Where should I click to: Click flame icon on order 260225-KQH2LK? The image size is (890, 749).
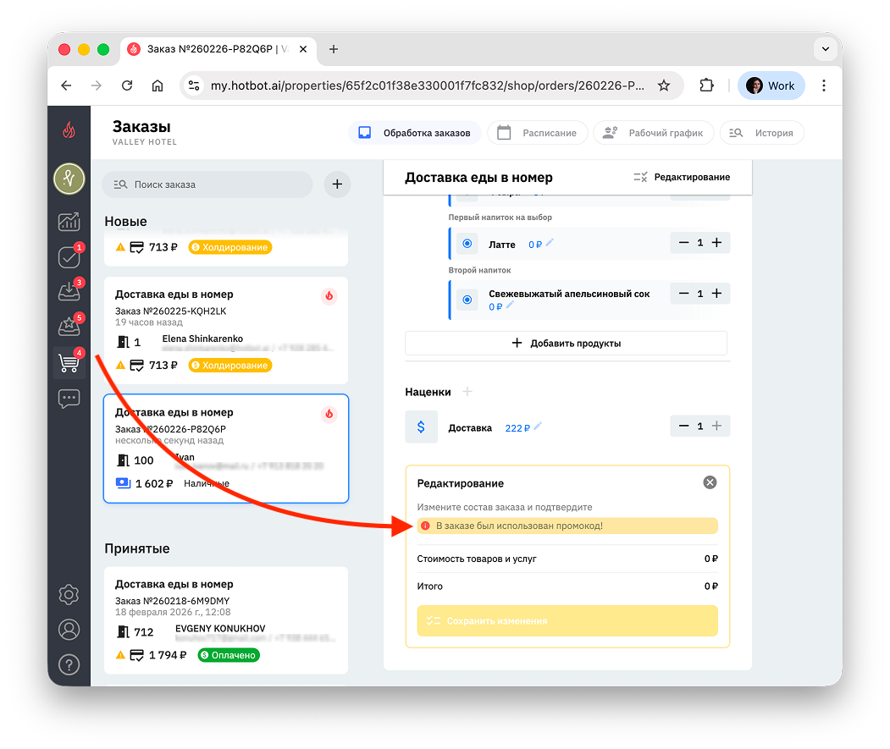click(x=329, y=295)
